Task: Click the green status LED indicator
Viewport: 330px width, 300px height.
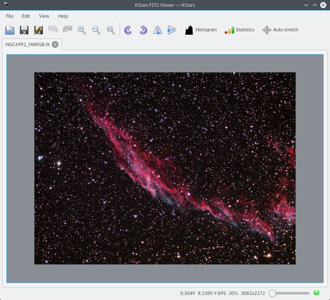Action: [316, 293]
